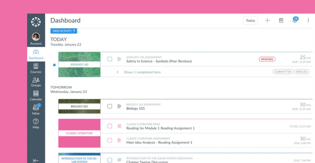The image size is (315, 163).
Task: Go to Dashboard in sidebar
Action: pyautogui.click(x=36, y=54)
